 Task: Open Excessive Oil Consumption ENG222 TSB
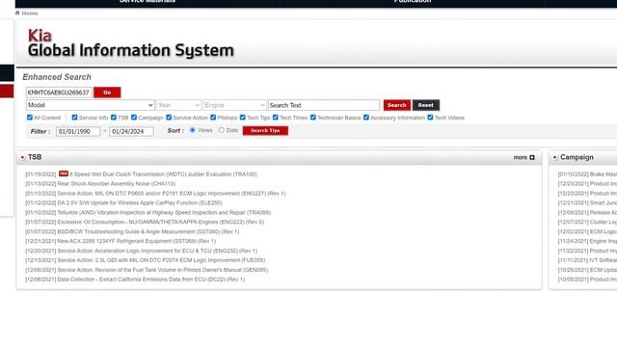(161, 222)
